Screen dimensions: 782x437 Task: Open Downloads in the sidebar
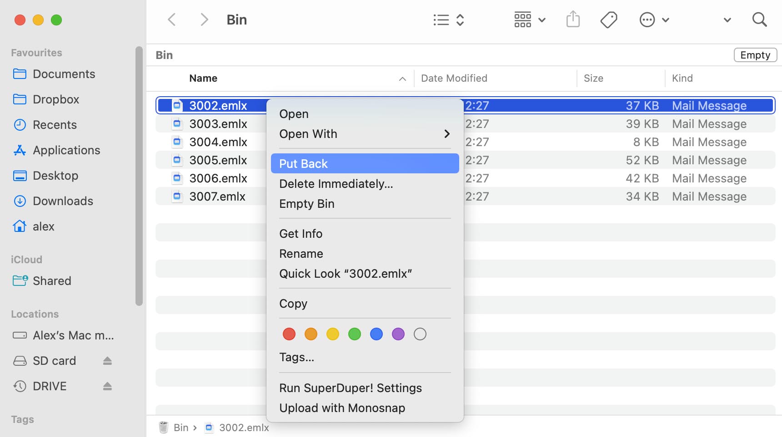tap(63, 201)
